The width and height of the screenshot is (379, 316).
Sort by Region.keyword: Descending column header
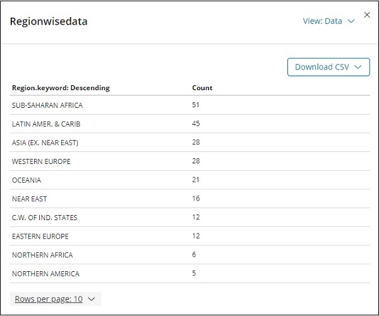pos(61,88)
